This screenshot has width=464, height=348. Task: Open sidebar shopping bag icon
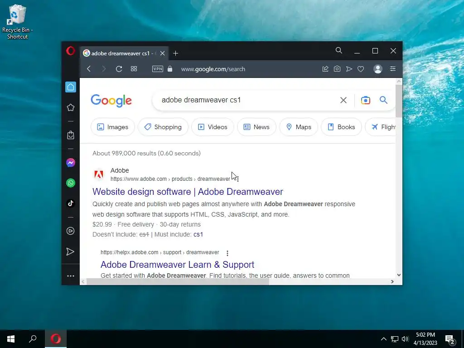point(70,135)
